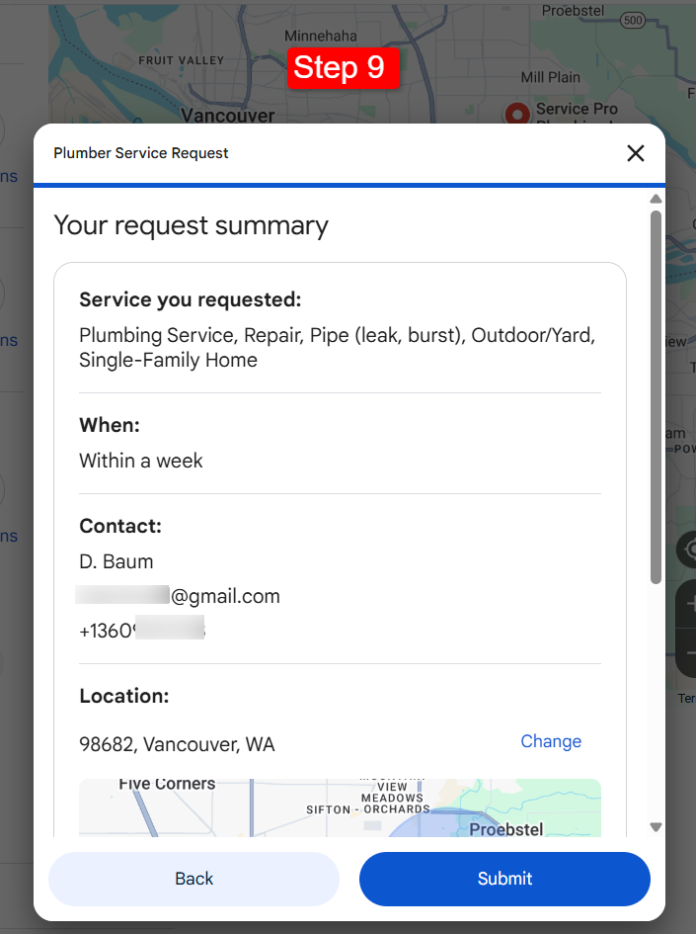Click the dialog's vertical scrollbar thumb
The image size is (696, 934).
tap(656, 395)
